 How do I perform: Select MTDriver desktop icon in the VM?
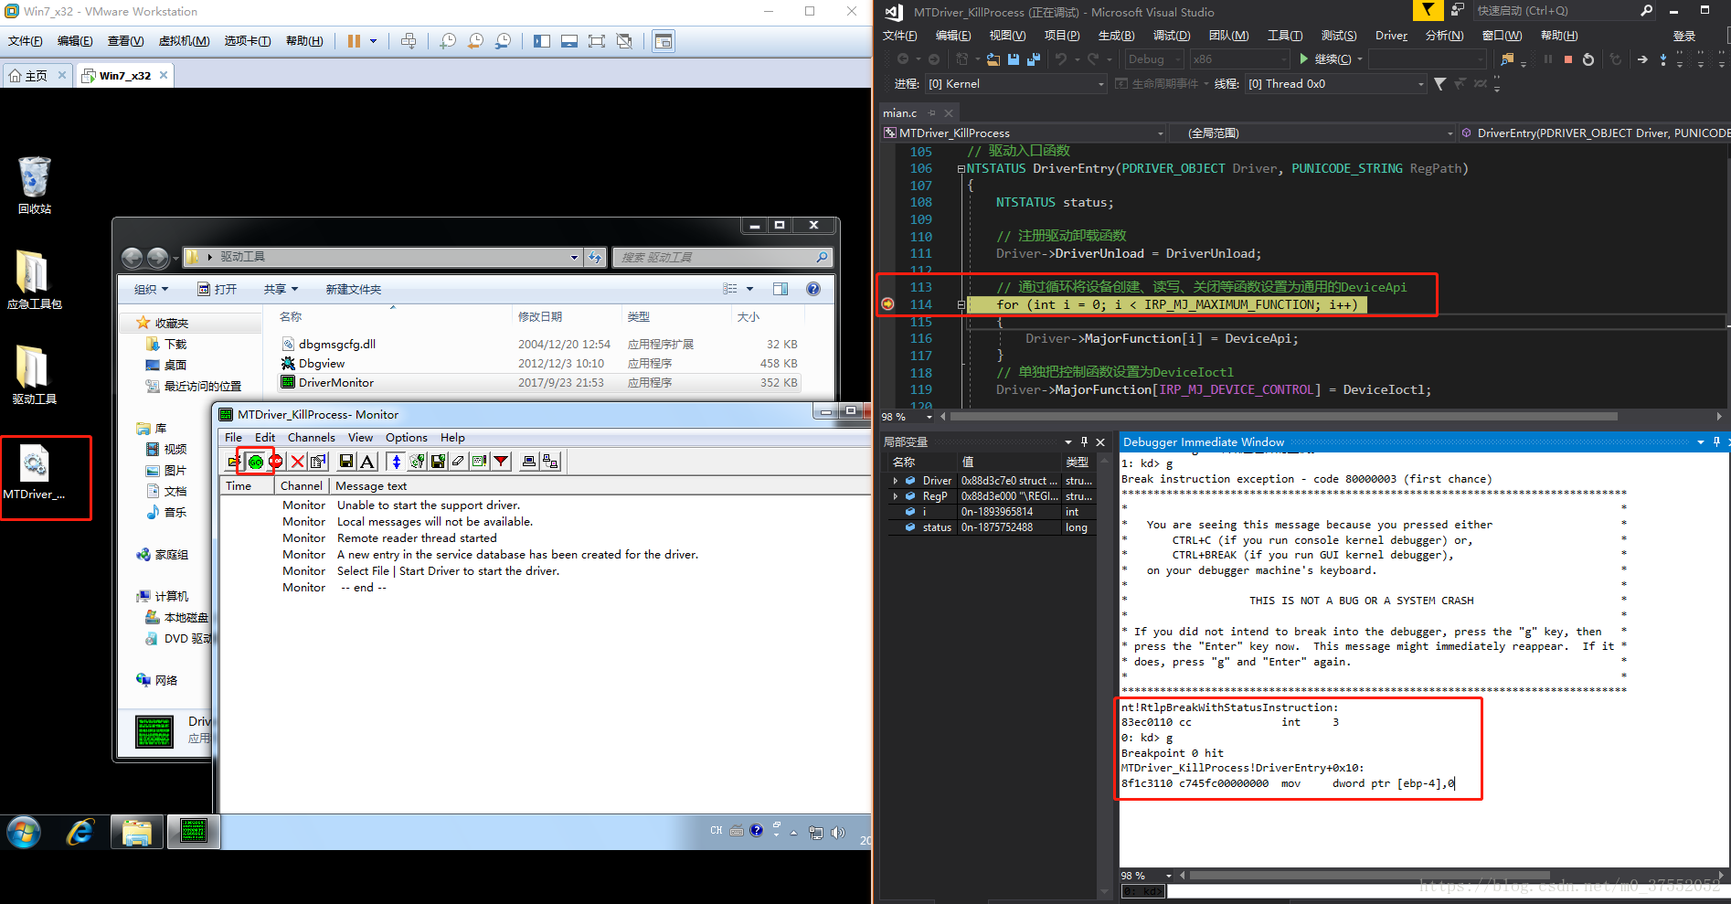point(35,472)
